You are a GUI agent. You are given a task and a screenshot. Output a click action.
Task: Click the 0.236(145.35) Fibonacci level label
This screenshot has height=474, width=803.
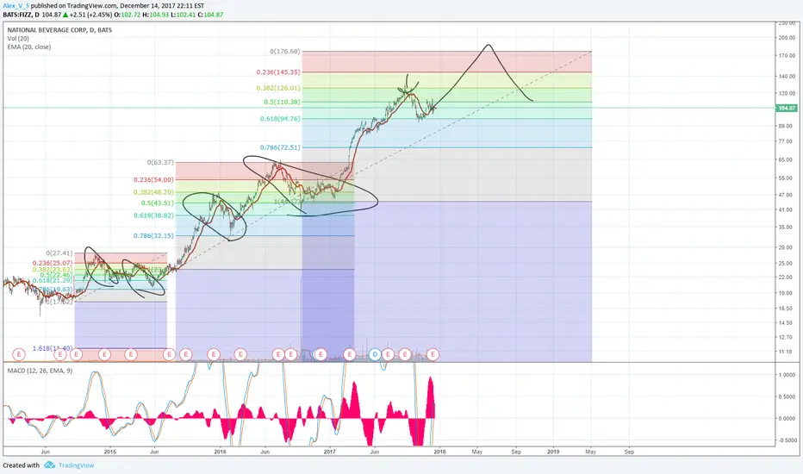[x=279, y=72]
